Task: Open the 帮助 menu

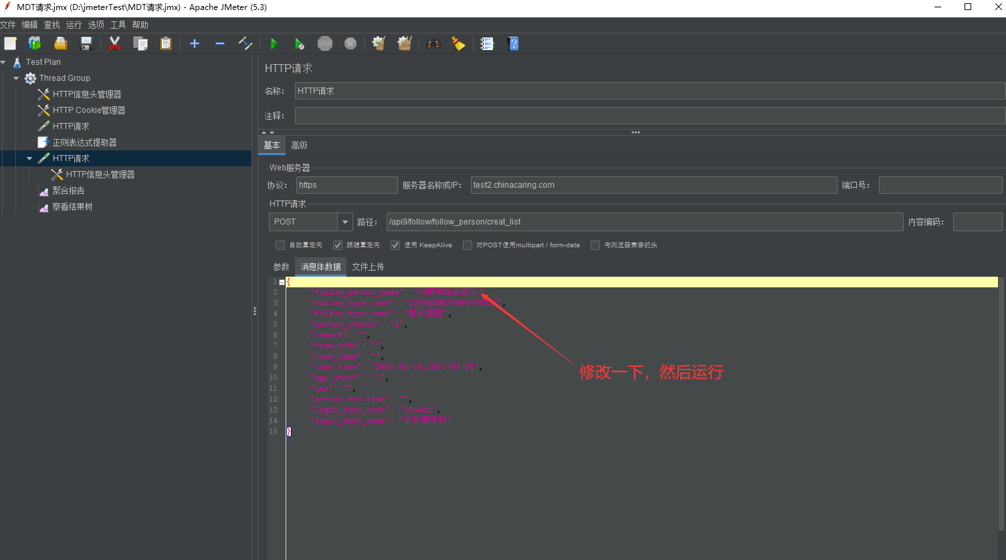Action: point(140,25)
